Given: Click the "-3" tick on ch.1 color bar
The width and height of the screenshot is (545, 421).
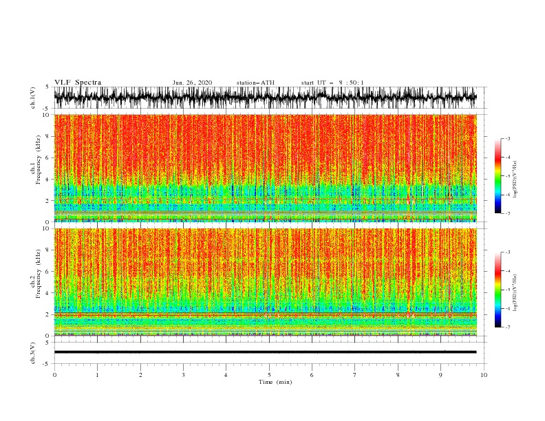Looking at the screenshot, I should (x=508, y=138).
